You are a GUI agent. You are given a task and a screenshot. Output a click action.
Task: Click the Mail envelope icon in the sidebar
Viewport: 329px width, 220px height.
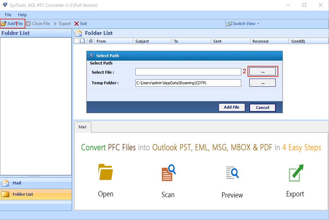(5, 183)
